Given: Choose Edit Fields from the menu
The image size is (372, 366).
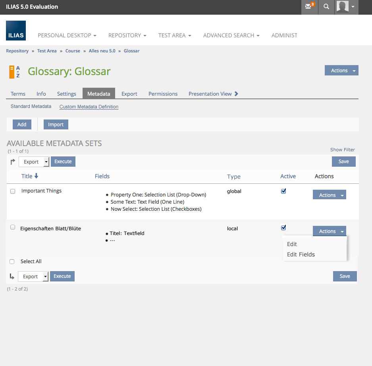Looking at the screenshot, I should tap(301, 254).
